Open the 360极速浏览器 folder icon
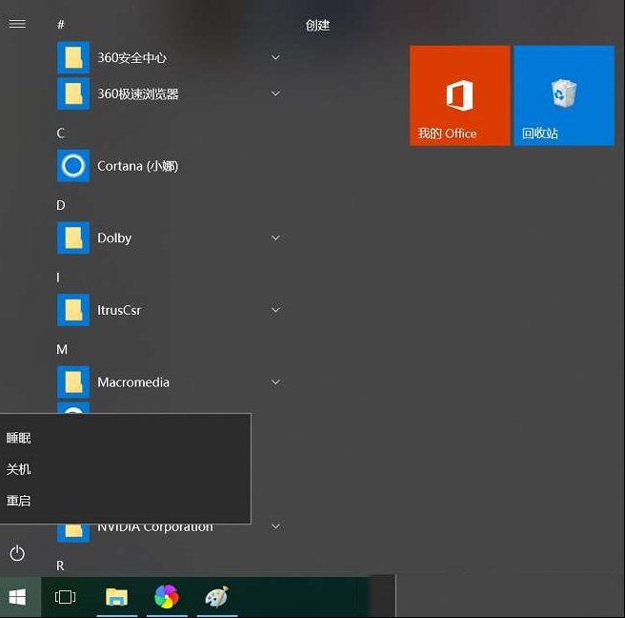This screenshot has height=618, width=625. coord(73,93)
